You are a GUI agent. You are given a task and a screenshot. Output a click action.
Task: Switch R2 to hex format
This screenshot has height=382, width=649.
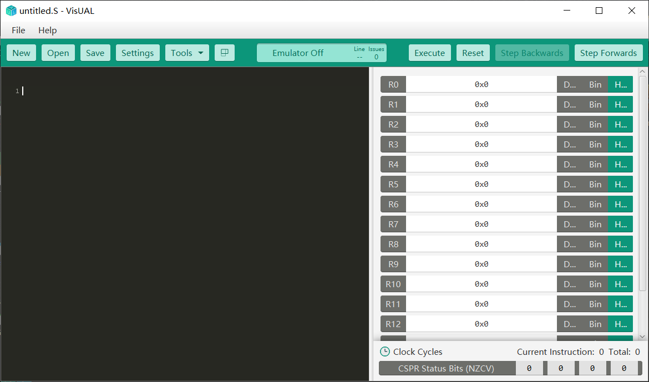pos(621,124)
